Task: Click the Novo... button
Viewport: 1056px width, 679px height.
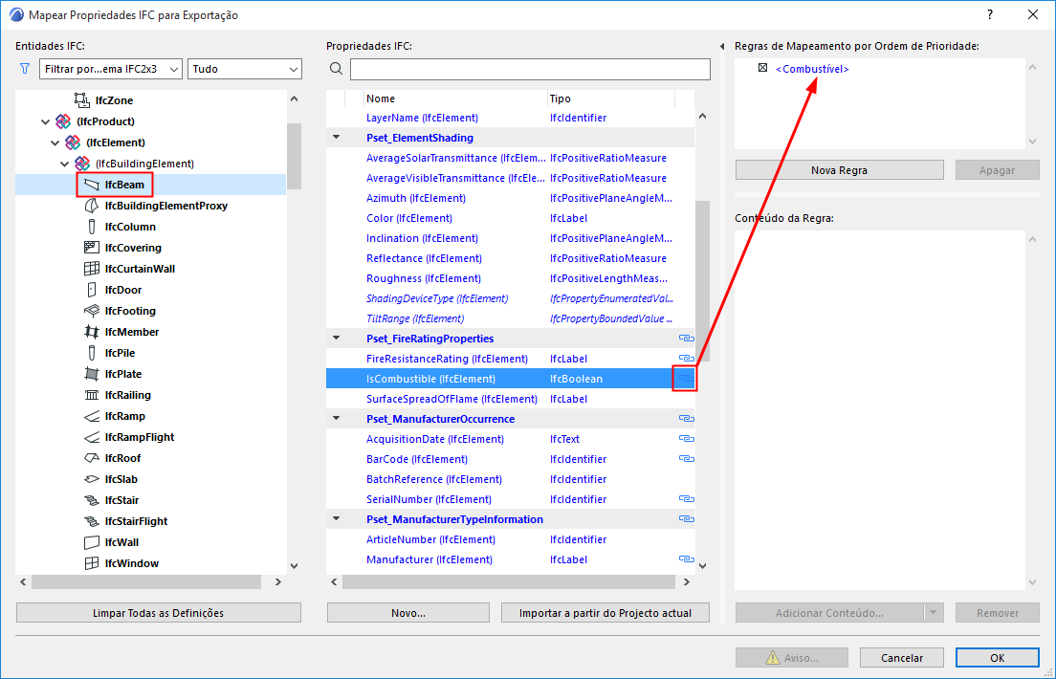Action: 408,613
